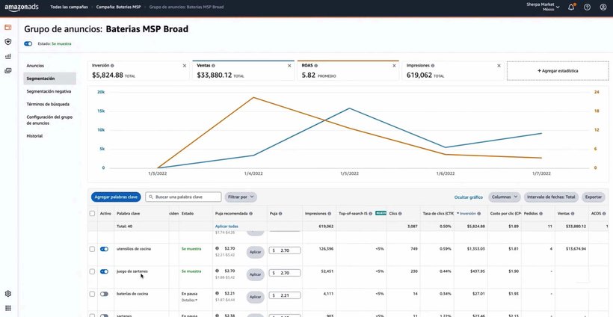Edit the bid field for utensilios de cocina

pyautogui.click(x=285, y=250)
